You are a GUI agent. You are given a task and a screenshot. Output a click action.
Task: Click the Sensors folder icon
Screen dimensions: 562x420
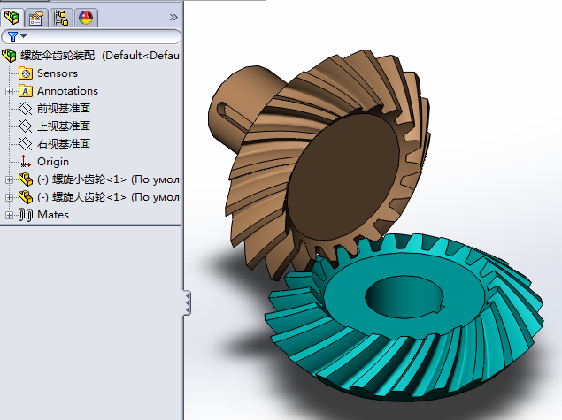click(x=26, y=73)
